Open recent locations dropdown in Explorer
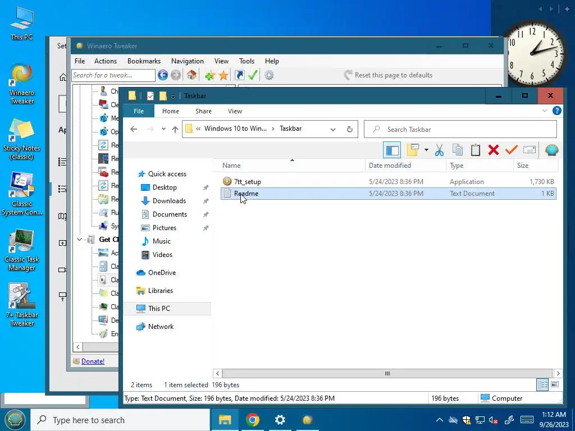Screen dimensions: 575x431 coord(163,129)
